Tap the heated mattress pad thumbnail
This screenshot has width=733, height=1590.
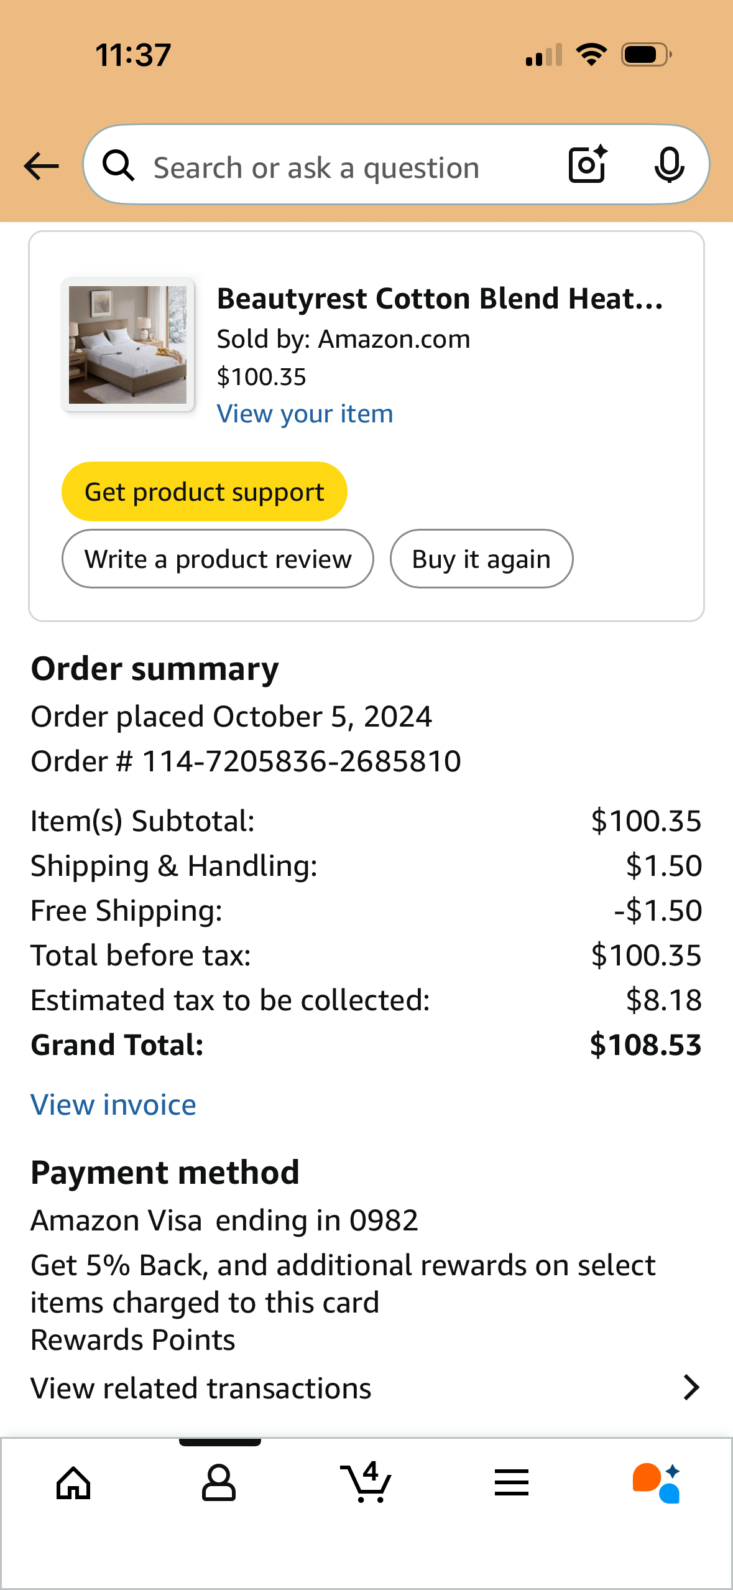(127, 345)
